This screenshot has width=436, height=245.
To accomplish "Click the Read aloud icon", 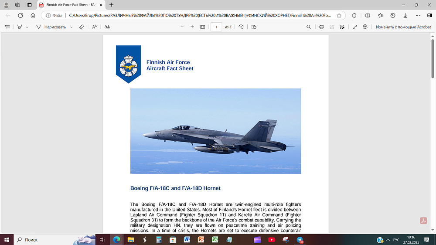I will 95,27.
